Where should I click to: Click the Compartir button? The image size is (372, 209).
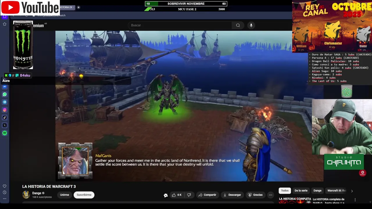207,195
